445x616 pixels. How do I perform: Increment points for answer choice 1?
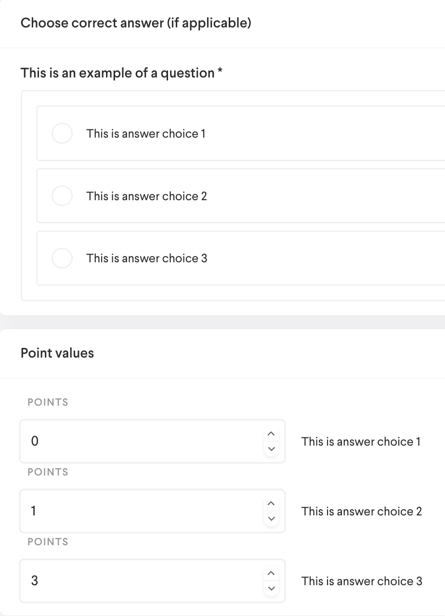pyautogui.click(x=271, y=434)
